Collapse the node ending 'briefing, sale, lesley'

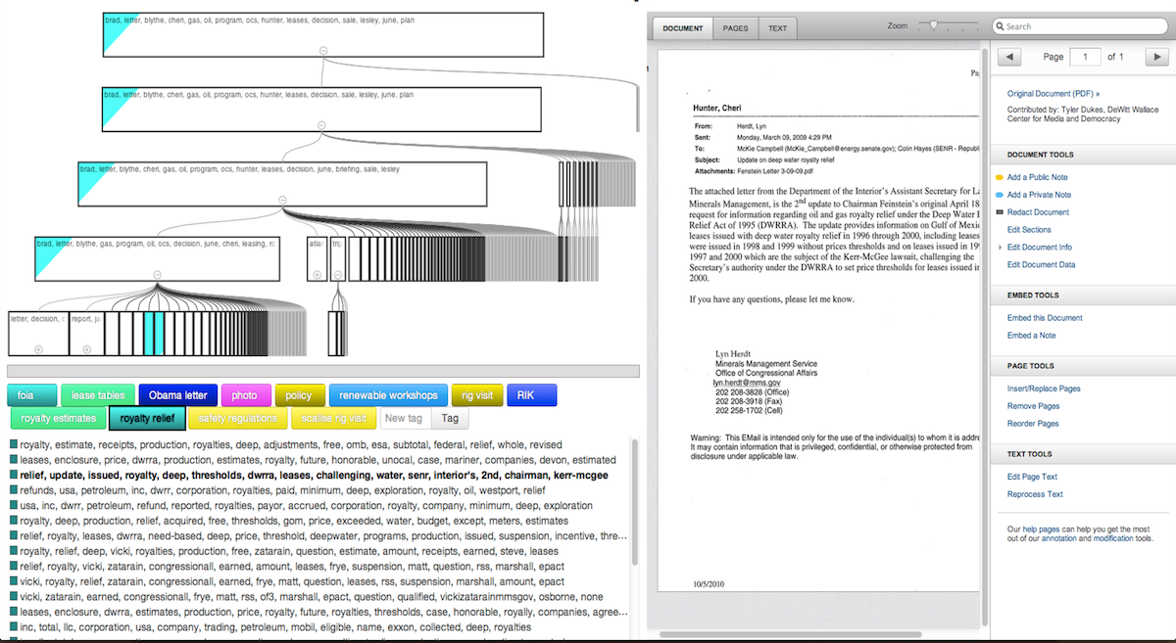coord(282,199)
